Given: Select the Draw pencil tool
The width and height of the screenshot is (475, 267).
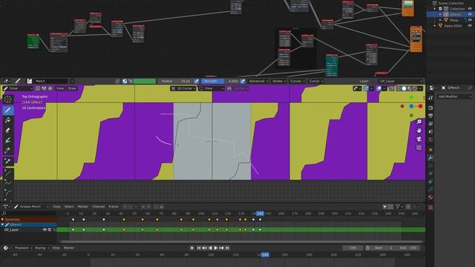Looking at the screenshot, I should 8,111.
